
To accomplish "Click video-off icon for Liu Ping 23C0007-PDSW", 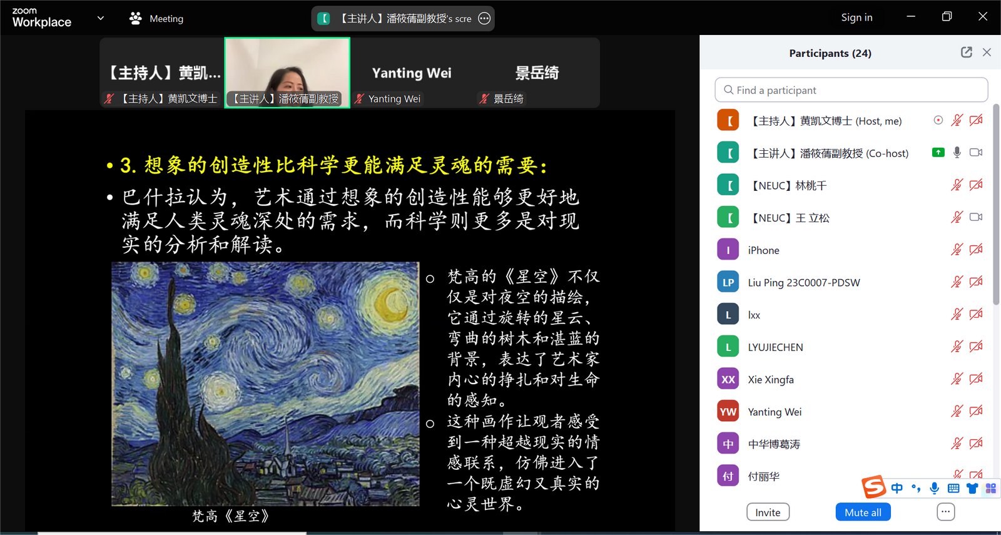I will click(976, 282).
